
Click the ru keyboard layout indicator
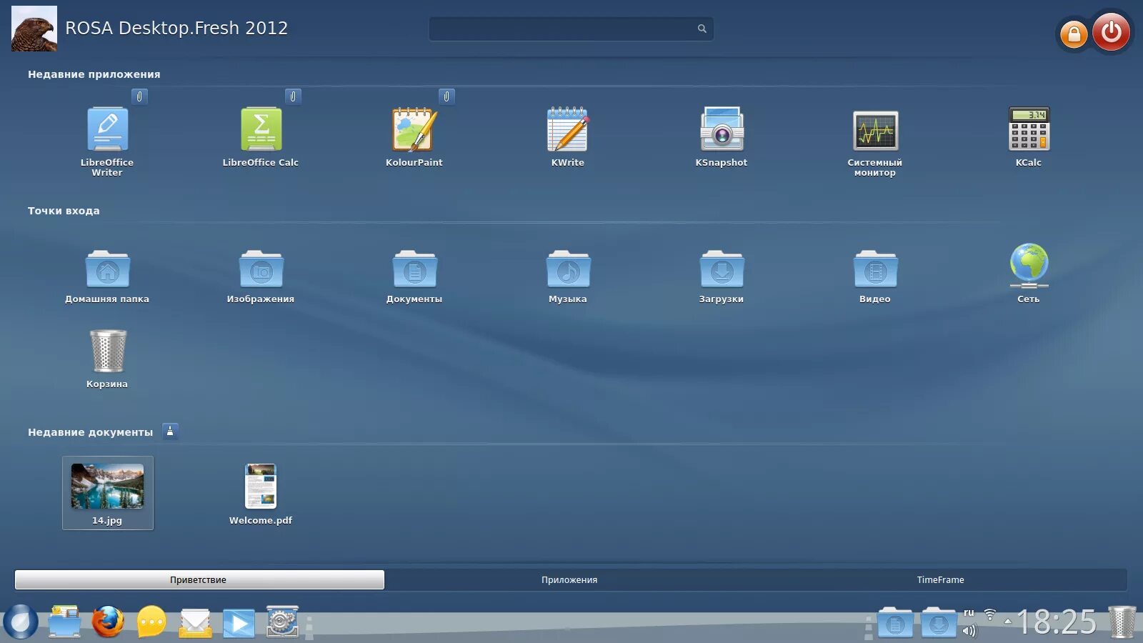(969, 613)
